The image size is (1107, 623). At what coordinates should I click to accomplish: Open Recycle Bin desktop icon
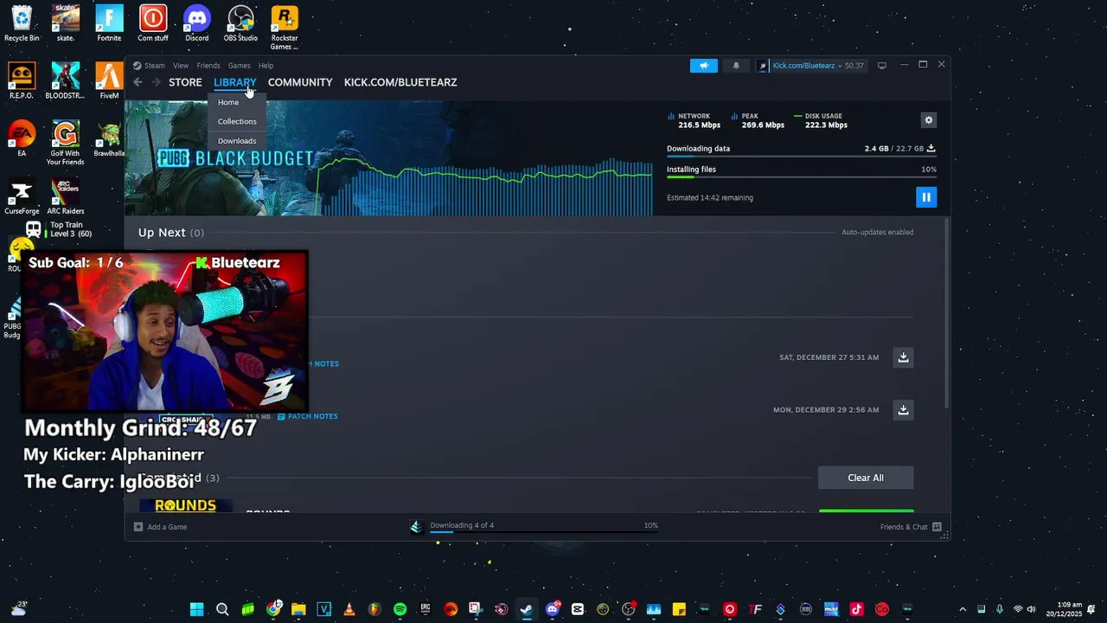coord(22,22)
